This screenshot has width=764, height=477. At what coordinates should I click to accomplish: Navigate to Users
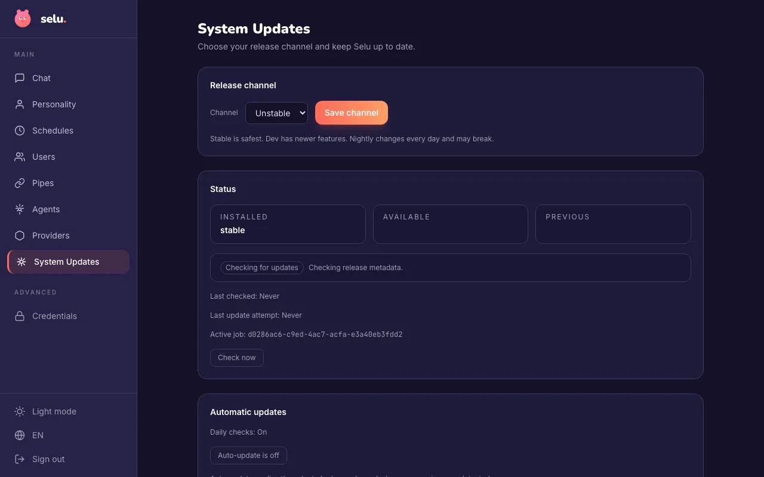pos(68,157)
